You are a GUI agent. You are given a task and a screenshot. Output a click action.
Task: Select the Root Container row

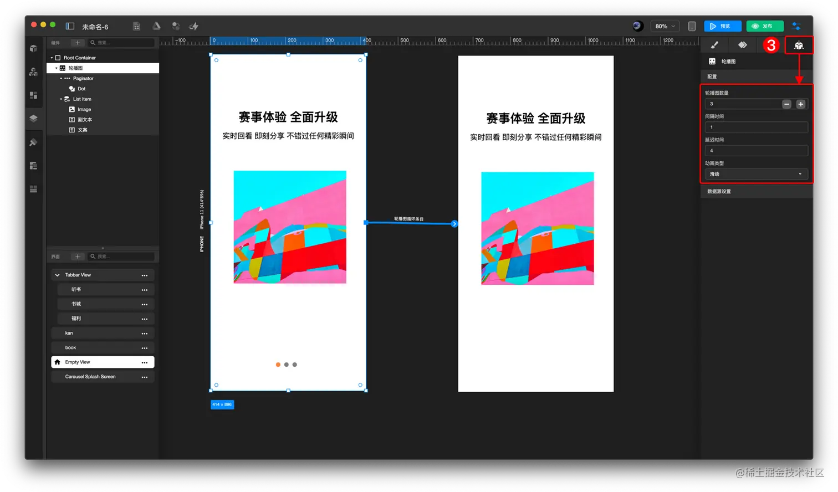pos(103,58)
